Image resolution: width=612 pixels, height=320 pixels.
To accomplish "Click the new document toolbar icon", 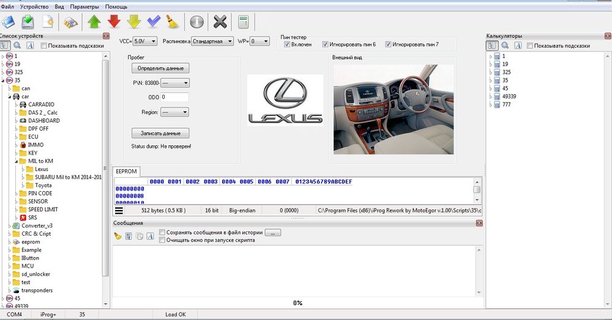I will click(x=48, y=21).
